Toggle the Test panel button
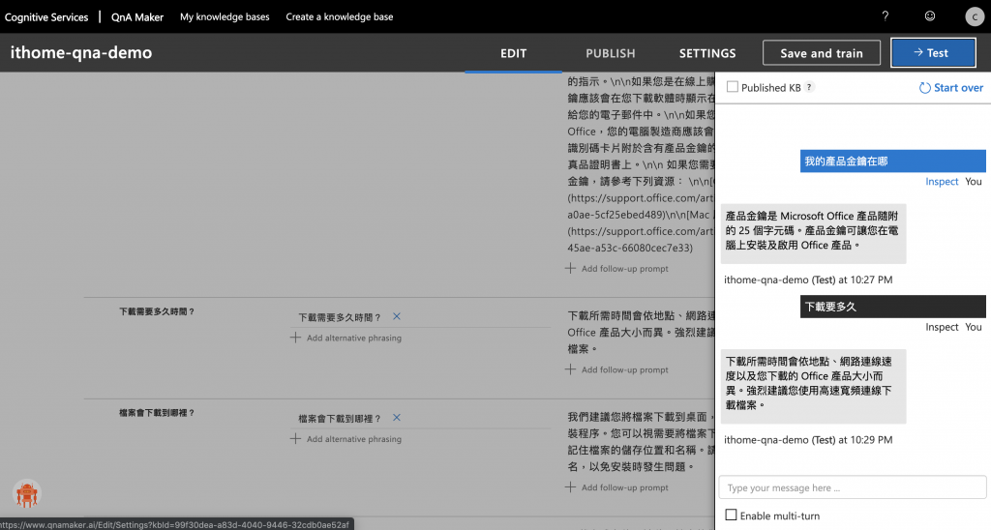 (933, 53)
